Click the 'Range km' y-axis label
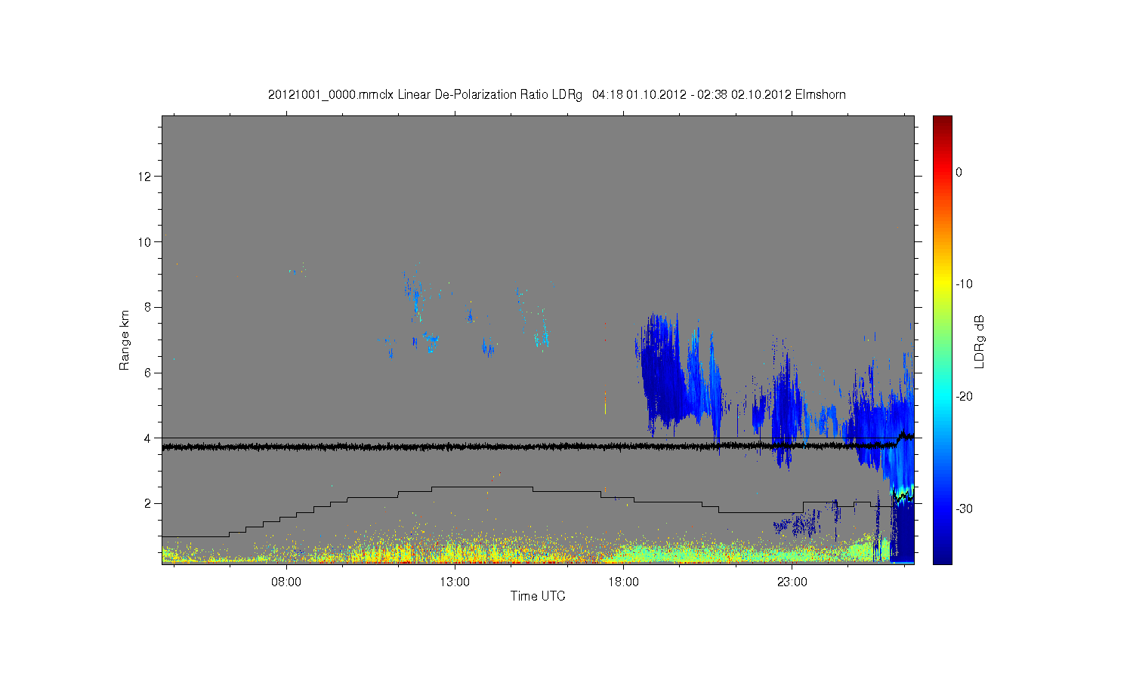 pyautogui.click(x=125, y=340)
